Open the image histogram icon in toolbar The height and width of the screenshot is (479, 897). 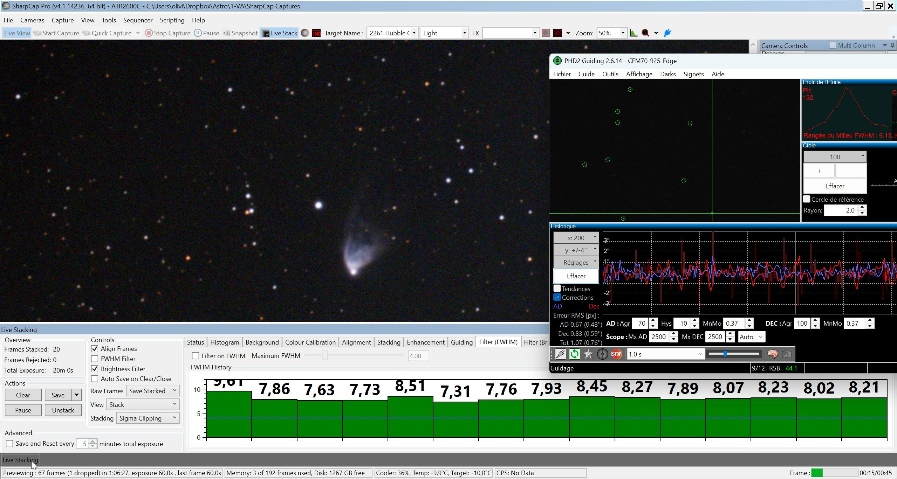click(x=634, y=33)
